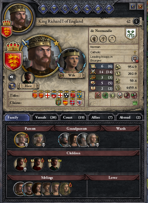
Task: Open the Realm crown icon in top toolbar
Action: pos(43,9)
